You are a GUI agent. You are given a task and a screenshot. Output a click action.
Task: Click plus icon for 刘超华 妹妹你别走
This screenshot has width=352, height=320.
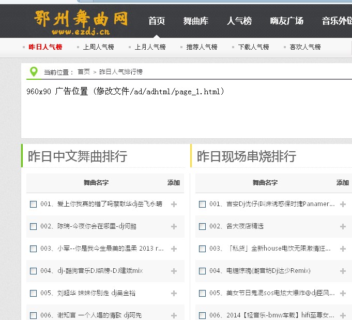[174, 293]
